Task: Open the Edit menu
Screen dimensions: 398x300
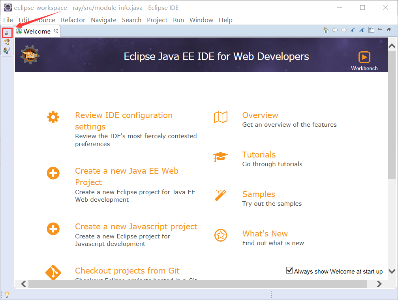Action: [x=24, y=20]
